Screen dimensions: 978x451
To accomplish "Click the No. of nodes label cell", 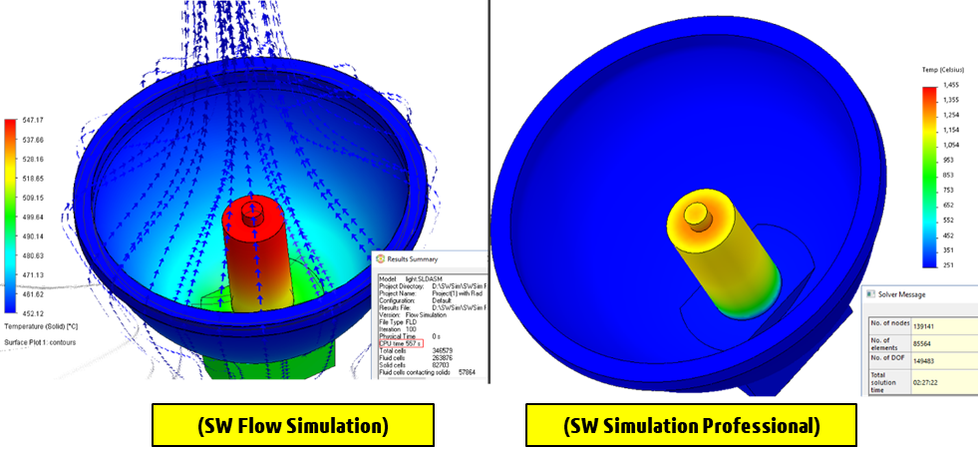I will (889, 326).
